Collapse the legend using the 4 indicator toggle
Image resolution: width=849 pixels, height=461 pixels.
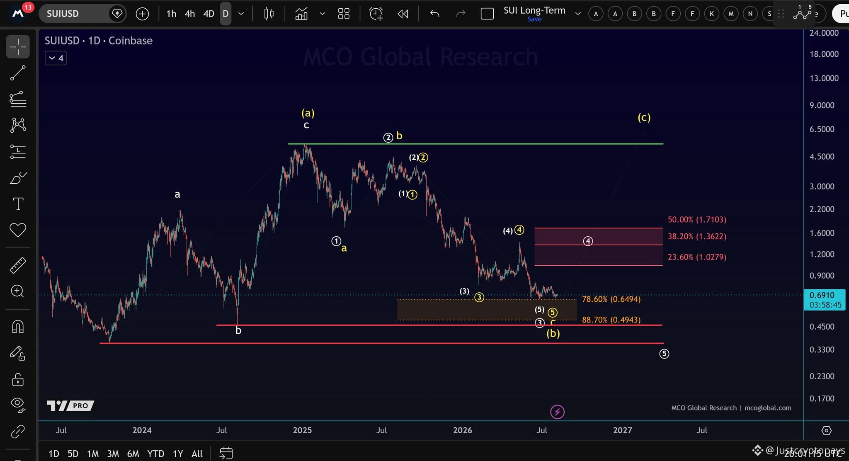point(56,58)
